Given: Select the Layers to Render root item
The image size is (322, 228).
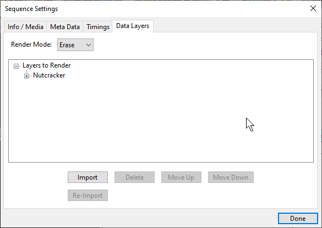Looking at the screenshot, I should (x=46, y=65).
